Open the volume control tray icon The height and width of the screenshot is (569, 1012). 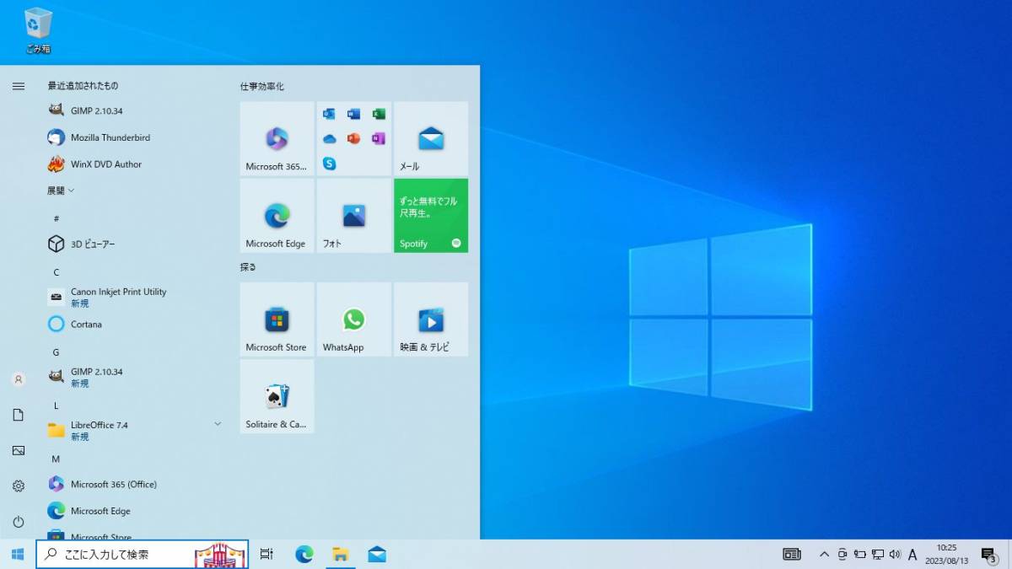click(x=894, y=554)
